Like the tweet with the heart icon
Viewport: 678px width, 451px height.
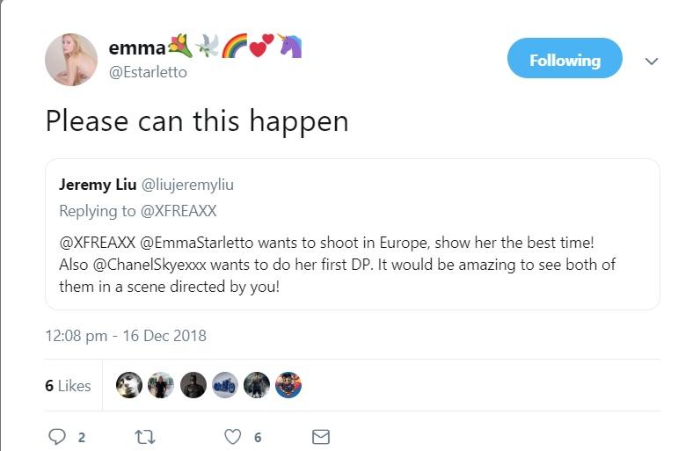click(233, 436)
